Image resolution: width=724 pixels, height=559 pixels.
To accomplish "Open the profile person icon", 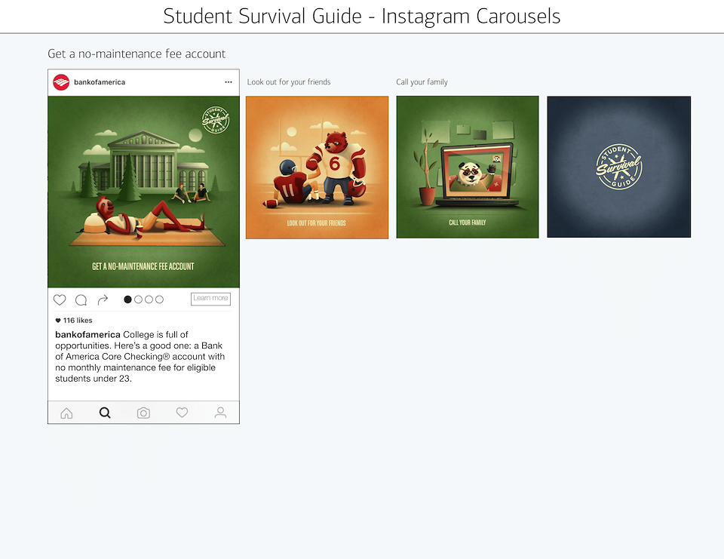I will pyautogui.click(x=221, y=413).
